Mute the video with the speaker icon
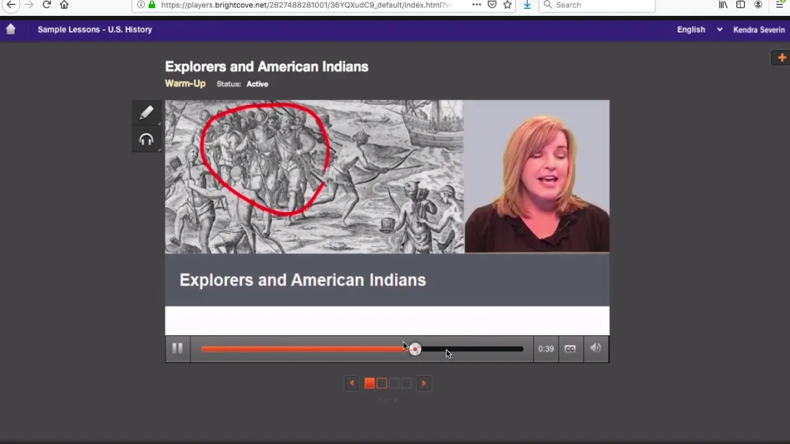Image resolution: width=790 pixels, height=444 pixels. [x=596, y=349]
